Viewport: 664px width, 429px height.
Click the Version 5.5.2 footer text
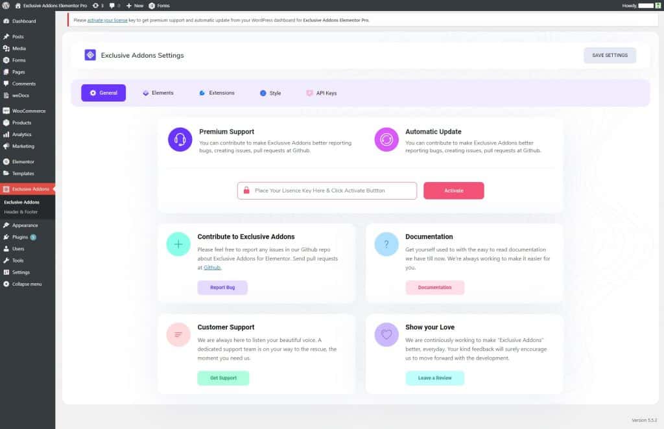(644, 421)
